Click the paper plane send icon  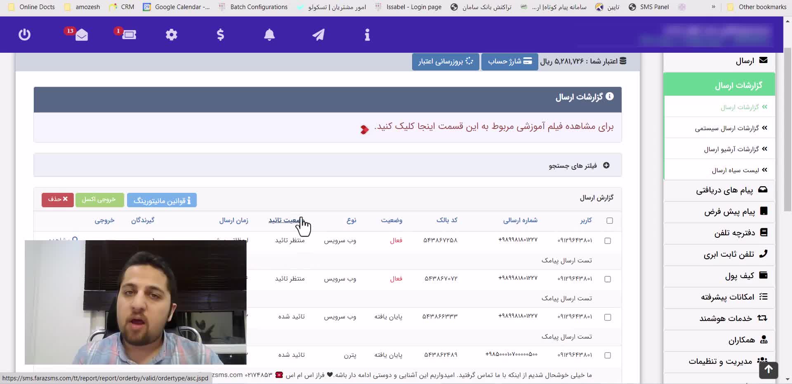click(x=318, y=35)
